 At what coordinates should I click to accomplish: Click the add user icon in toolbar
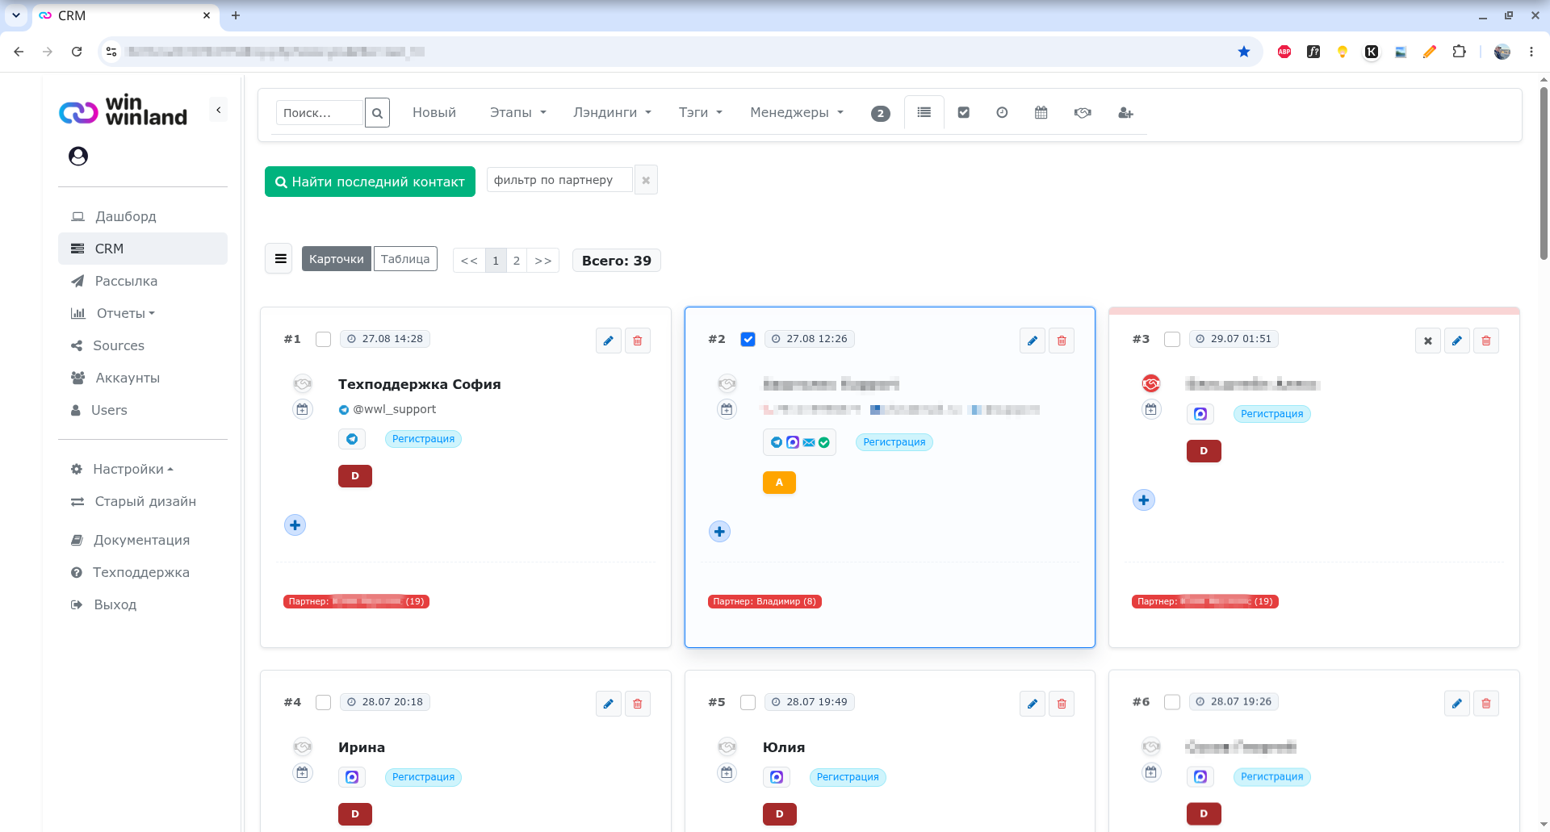coord(1125,113)
